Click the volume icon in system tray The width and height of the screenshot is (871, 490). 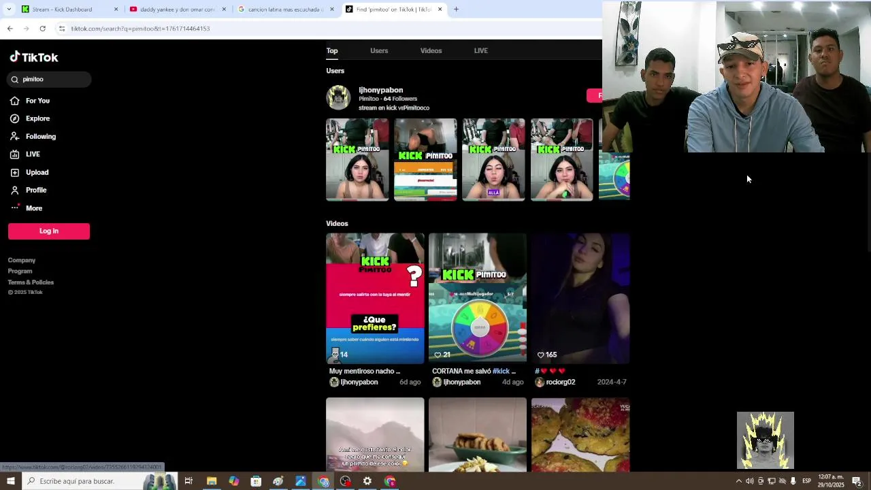749,481
